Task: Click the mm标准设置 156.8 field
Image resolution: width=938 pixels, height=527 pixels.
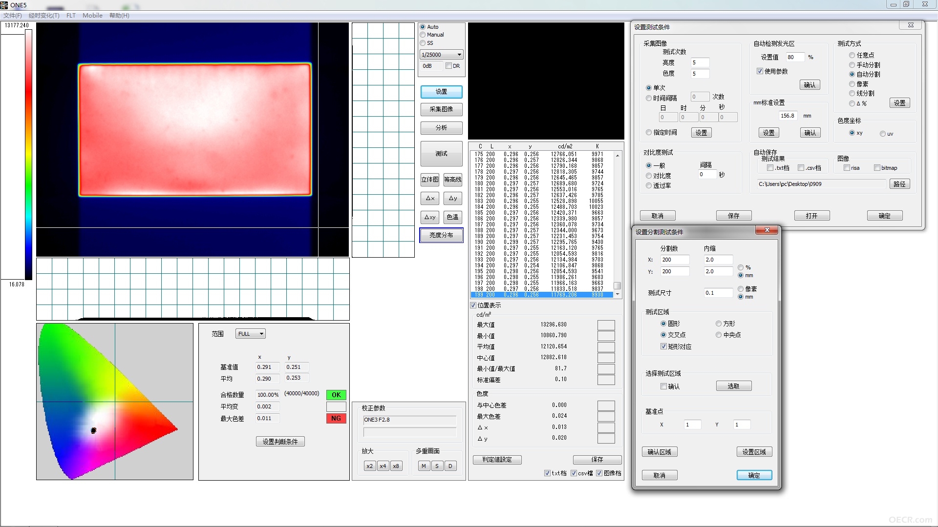Action: coord(788,116)
